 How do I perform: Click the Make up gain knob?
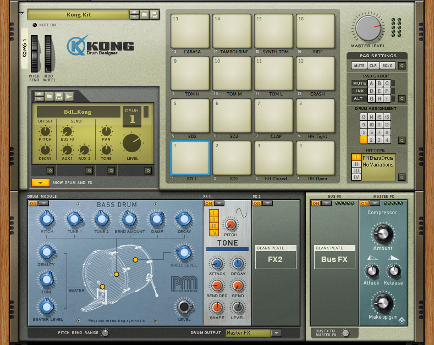pyautogui.click(x=383, y=303)
